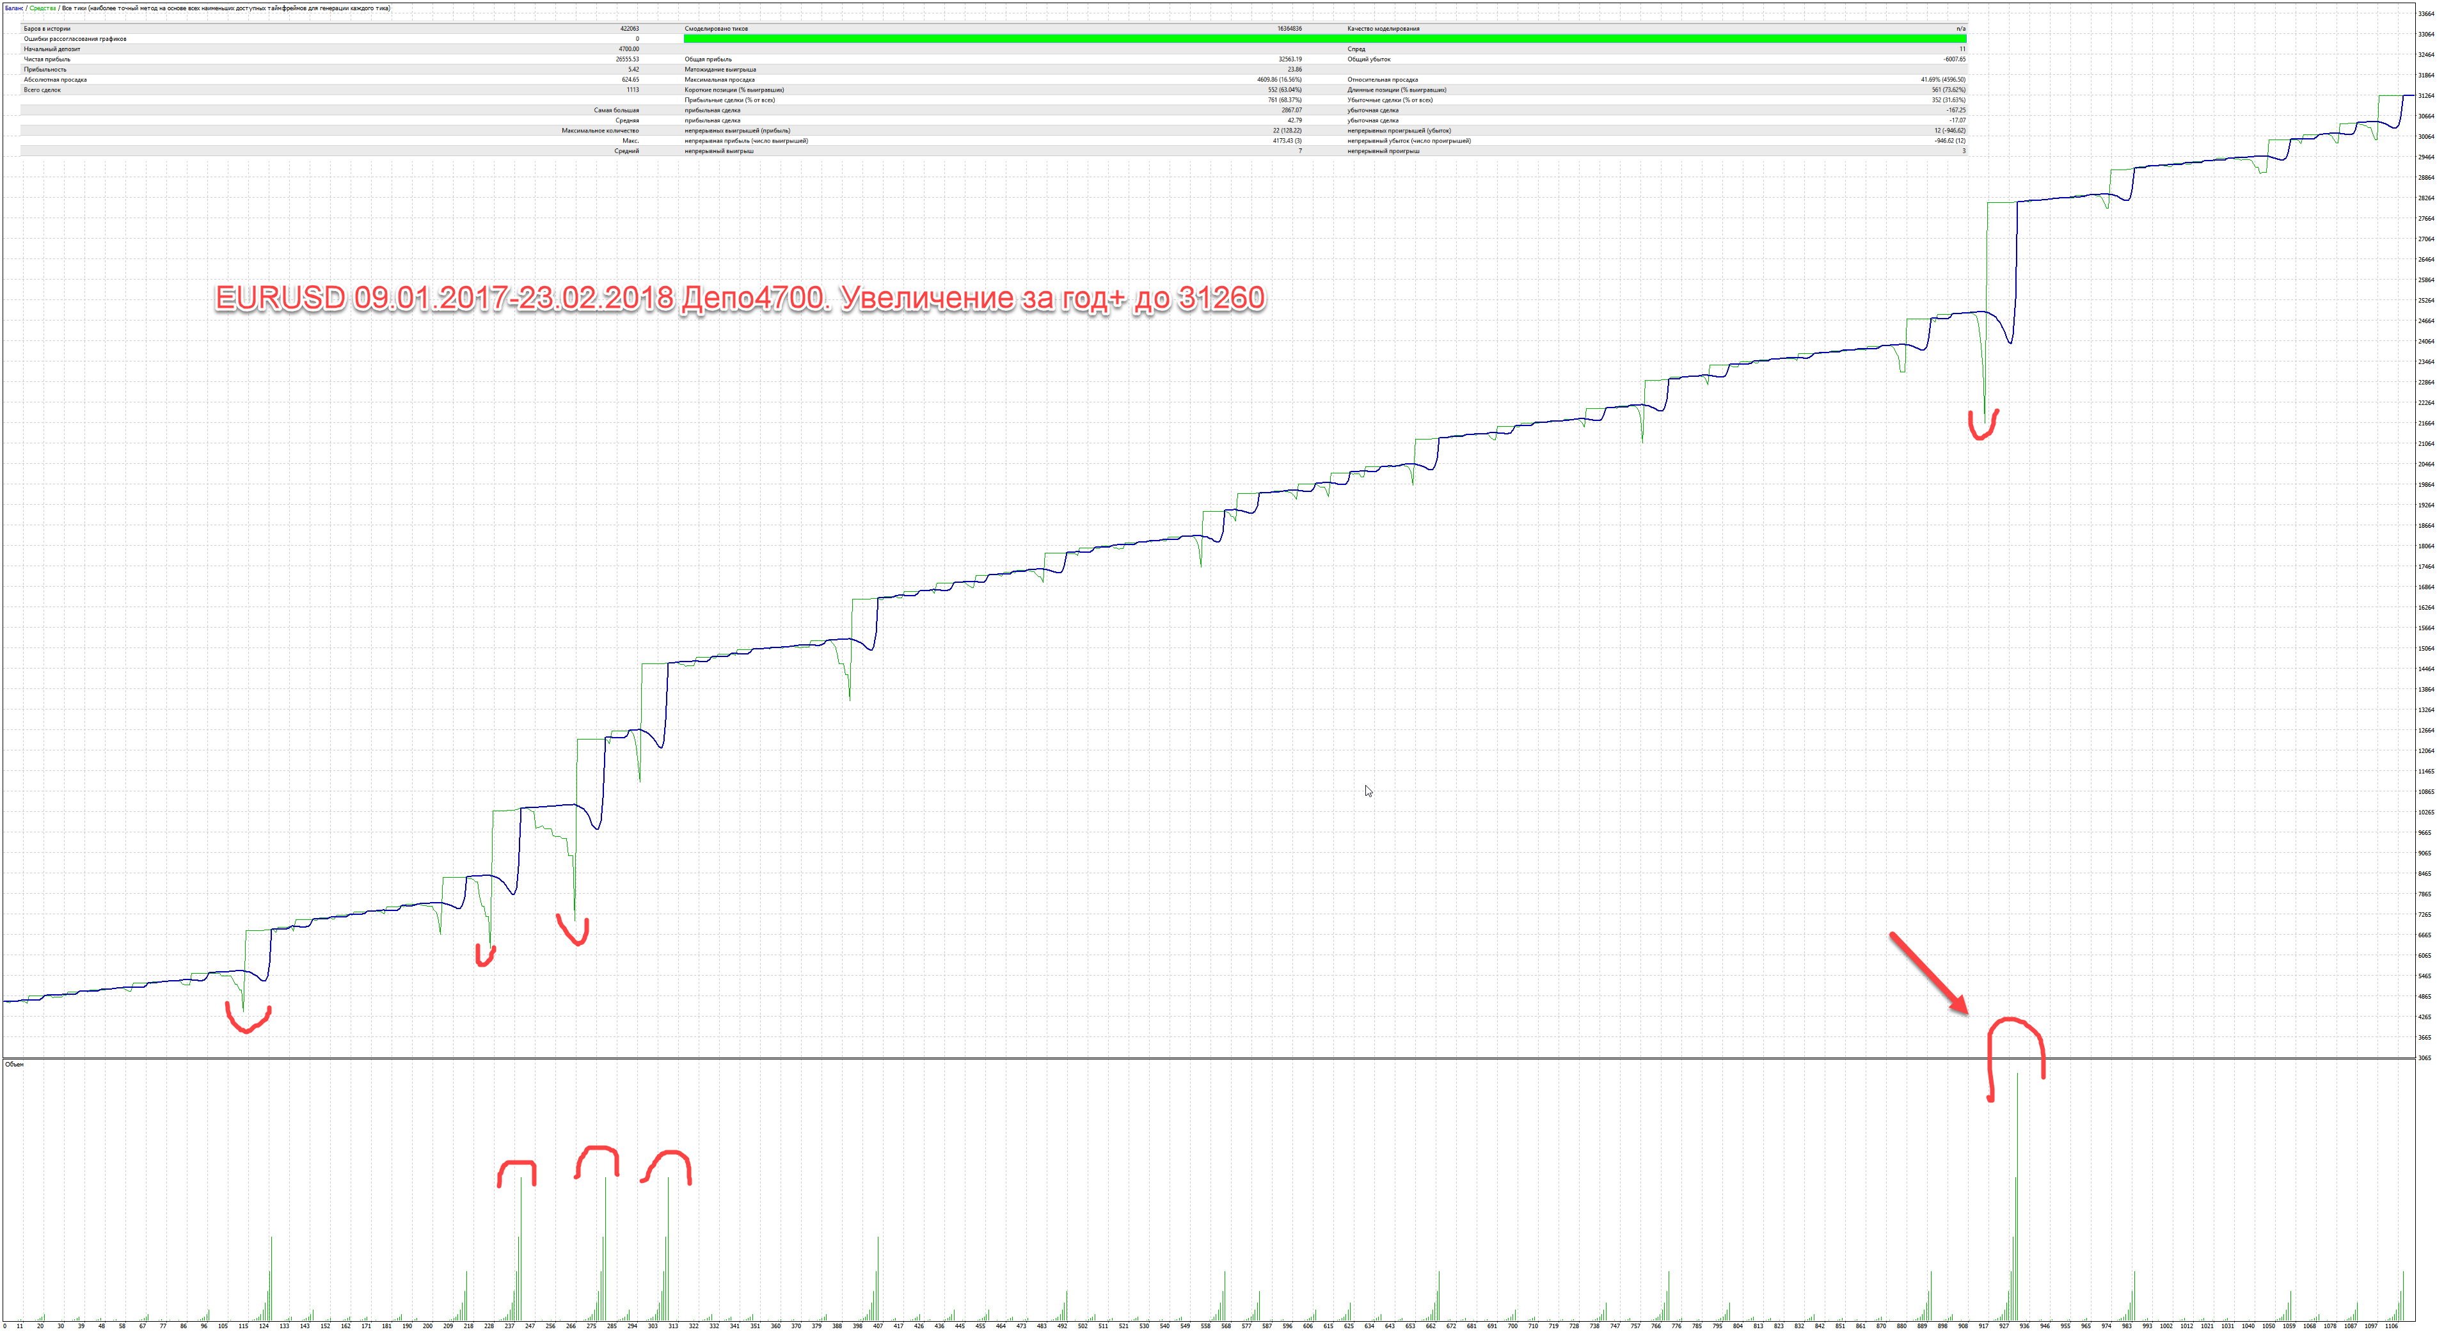The height and width of the screenshot is (1332, 2444).
Task: Select largest loss trade value -167.25
Action: (1956, 111)
